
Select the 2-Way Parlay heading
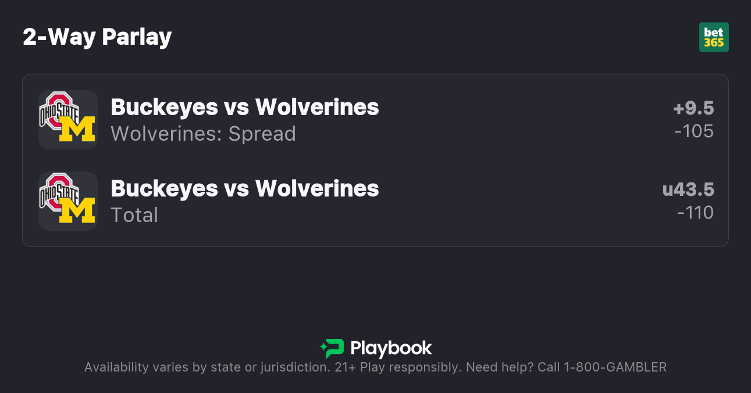point(97,37)
